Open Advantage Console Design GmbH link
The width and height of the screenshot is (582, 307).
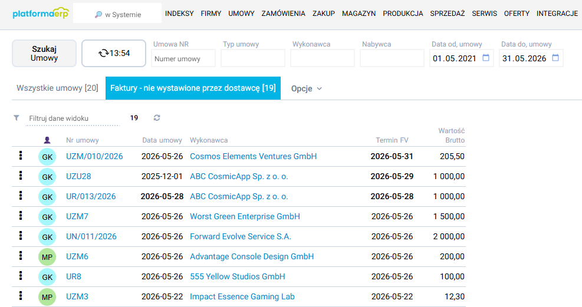(x=252, y=256)
